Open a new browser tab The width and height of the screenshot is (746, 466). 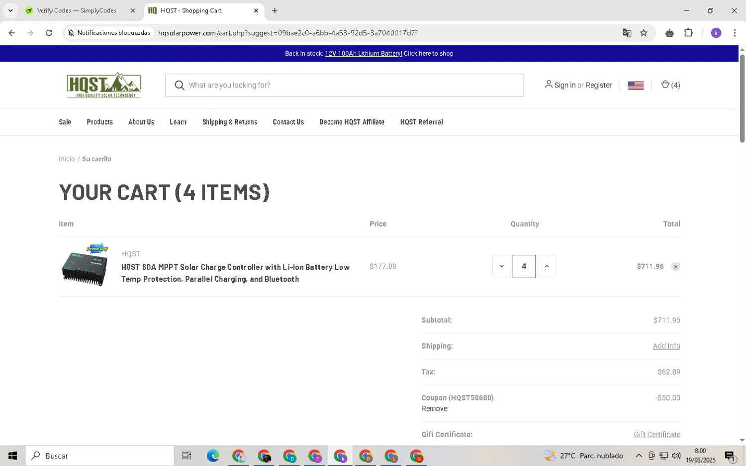coord(275,10)
